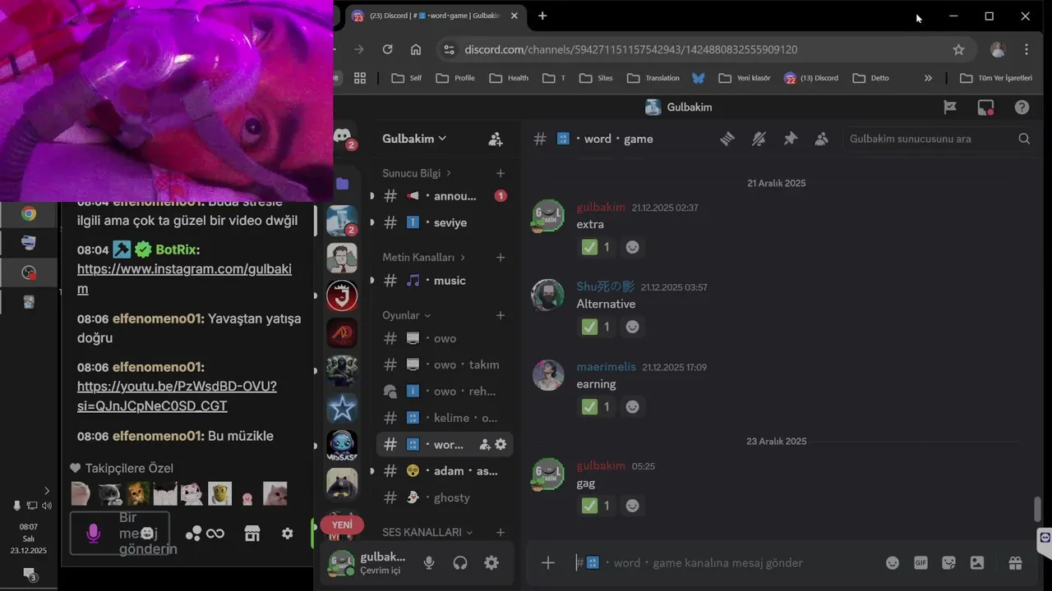Open the adam as... channel
Image resolution: width=1052 pixels, height=591 pixels.
(x=445, y=471)
